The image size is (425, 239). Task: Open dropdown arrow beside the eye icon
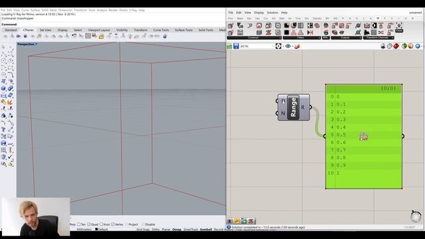coord(293,46)
